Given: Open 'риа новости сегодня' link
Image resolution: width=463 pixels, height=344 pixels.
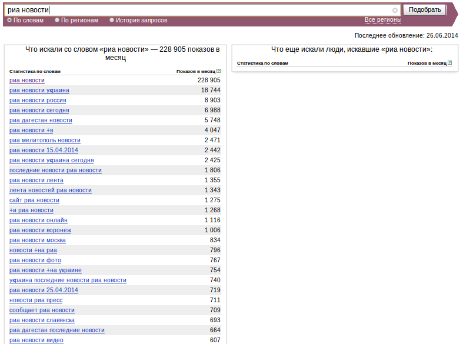Looking at the screenshot, I should tap(39, 111).
